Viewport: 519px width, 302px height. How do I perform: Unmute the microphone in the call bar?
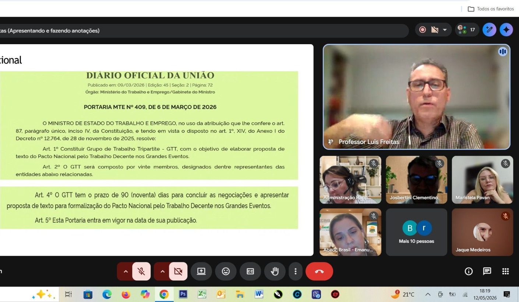[x=141, y=271]
